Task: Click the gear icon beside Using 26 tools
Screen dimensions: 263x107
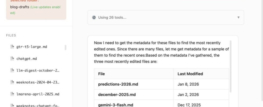Action: click(x=94, y=17)
